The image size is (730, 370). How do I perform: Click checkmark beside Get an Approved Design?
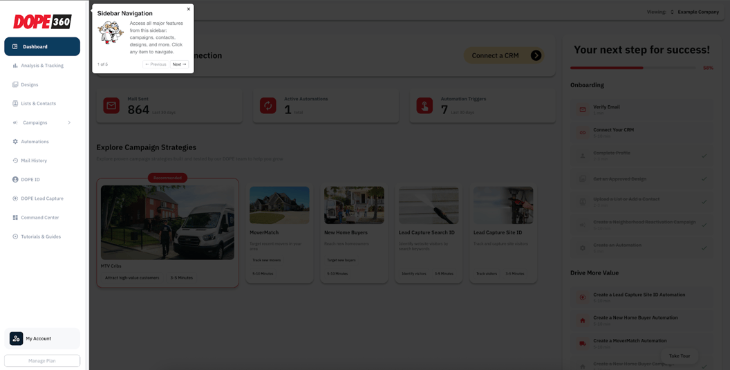[x=704, y=179]
